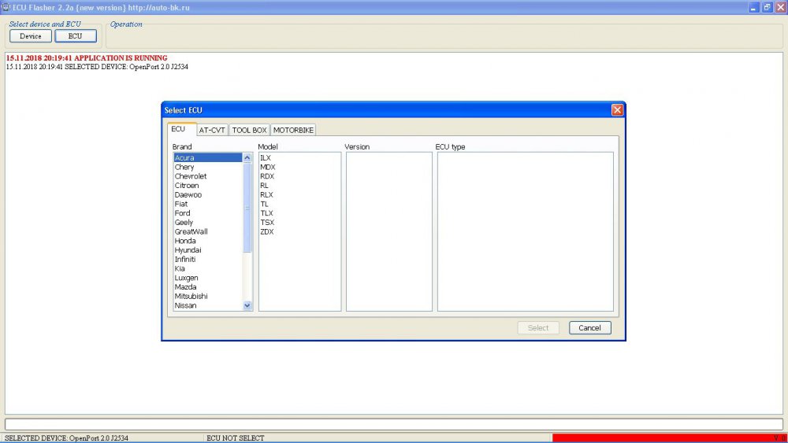Choose Honda from the Brand list
The width and height of the screenshot is (788, 443).
coord(185,241)
